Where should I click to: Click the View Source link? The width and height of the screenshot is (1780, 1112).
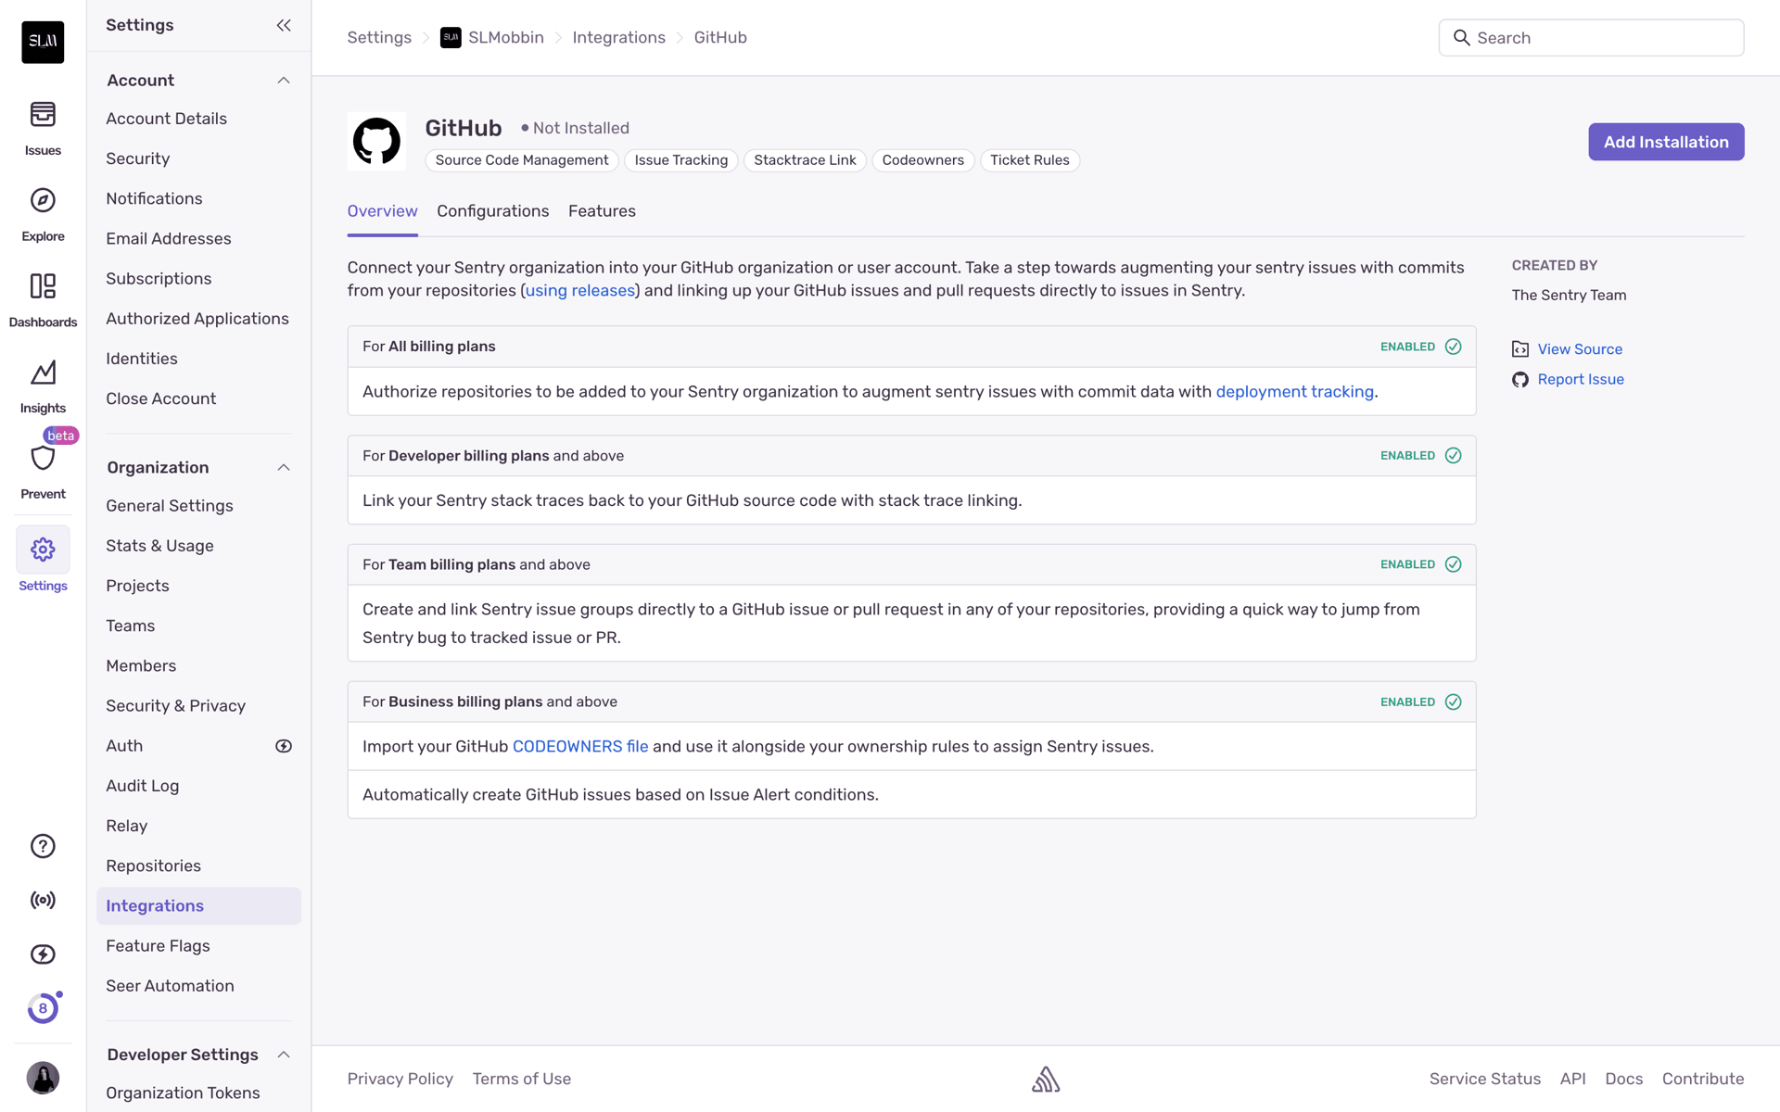pos(1580,349)
